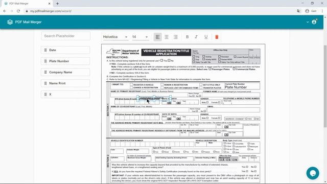
Task: Check Renew a Registration box
Action: pyautogui.click(x=162, y=85)
